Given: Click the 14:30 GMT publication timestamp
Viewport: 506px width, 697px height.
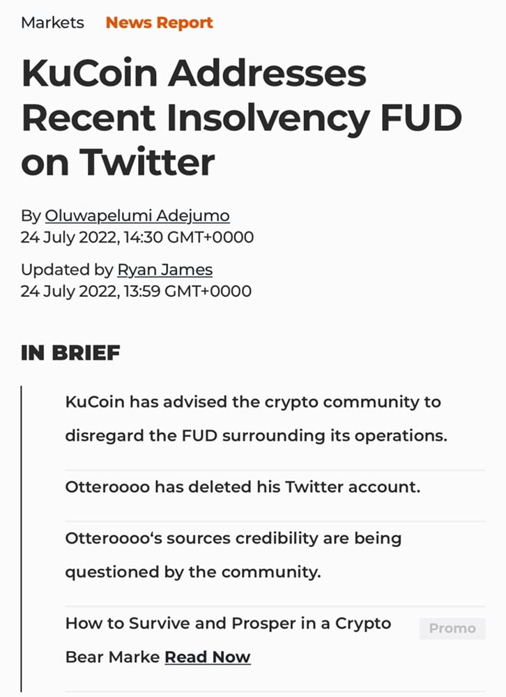Looking at the screenshot, I should click(137, 238).
